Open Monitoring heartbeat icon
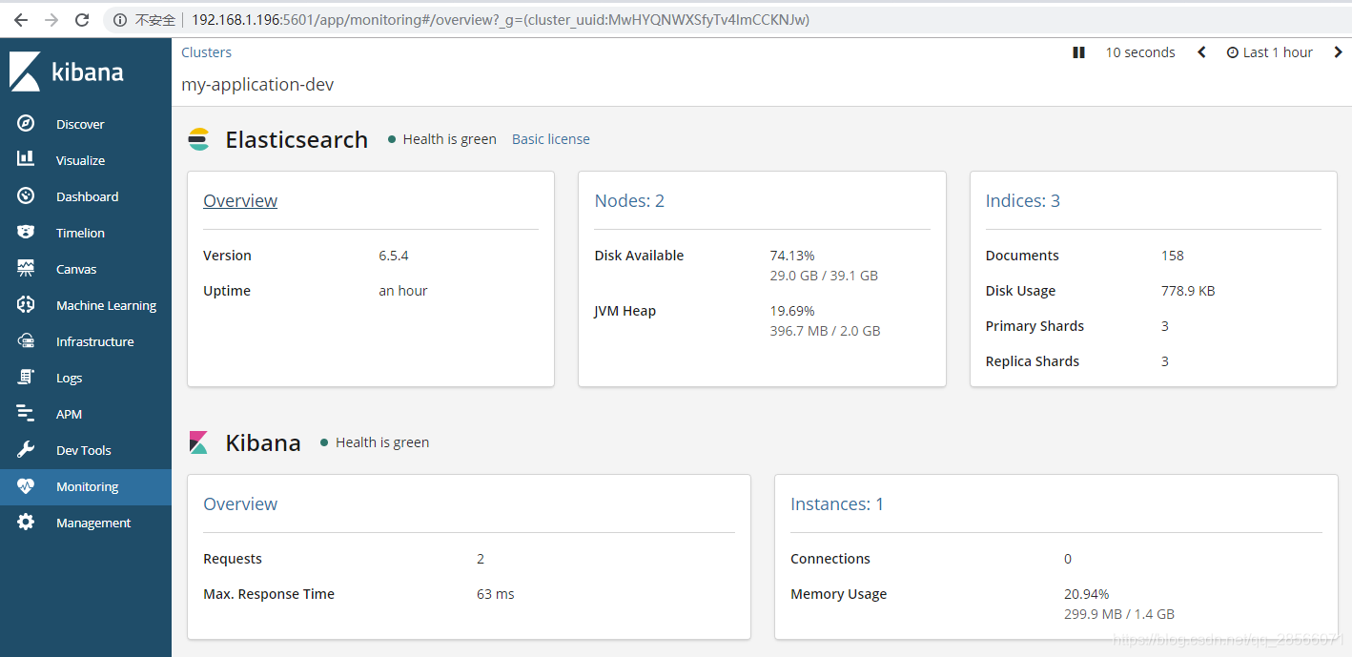The image size is (1352, 657). coord(26,486)
